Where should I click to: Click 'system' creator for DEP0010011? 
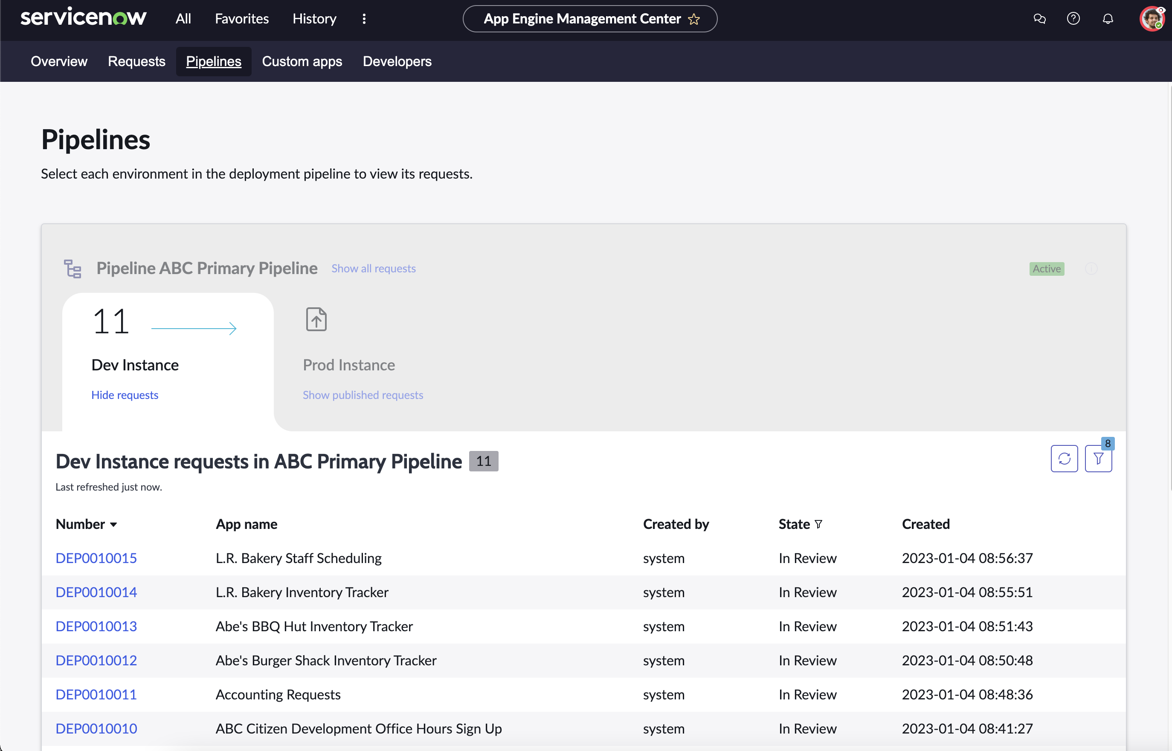pyautogui.click(x=664, y=694)
